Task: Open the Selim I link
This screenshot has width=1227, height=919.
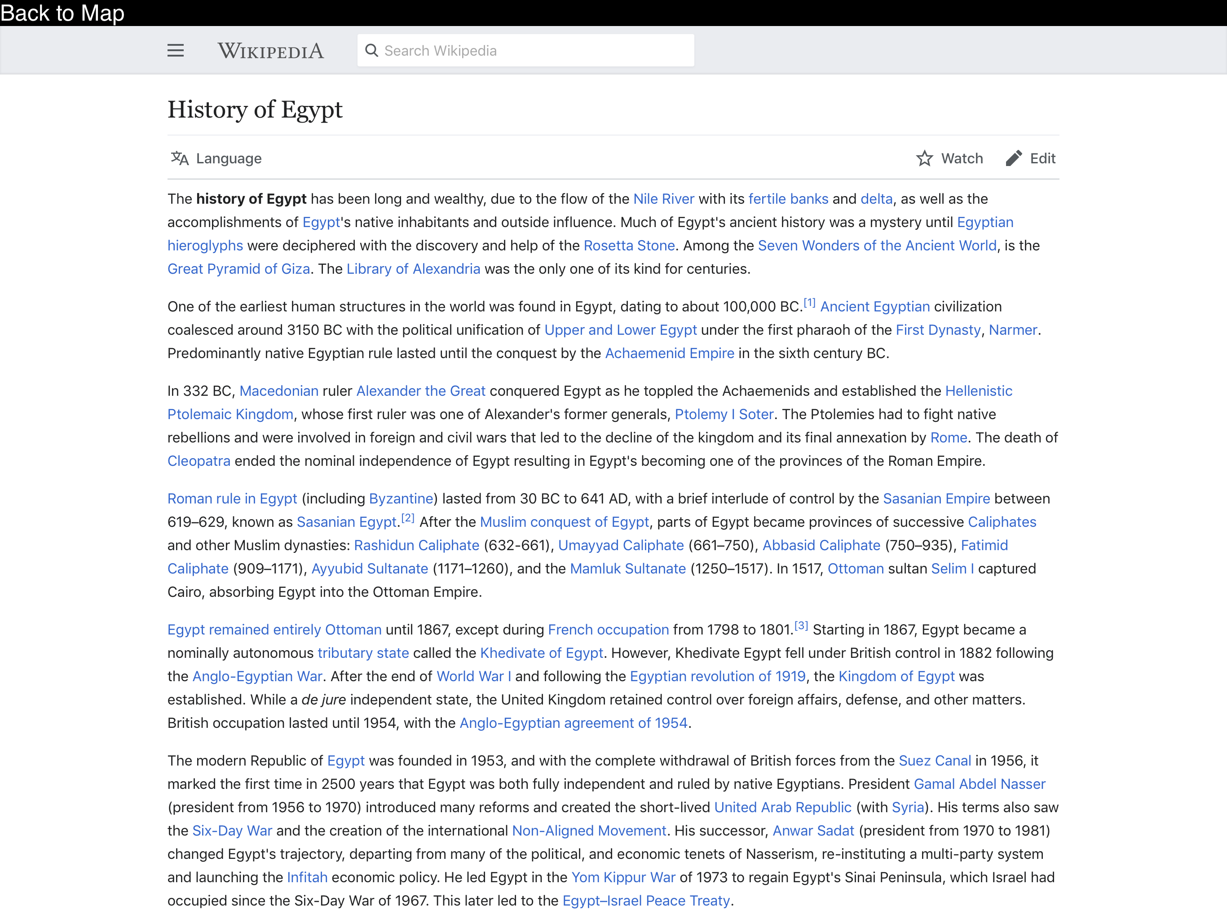Action: 952,568
